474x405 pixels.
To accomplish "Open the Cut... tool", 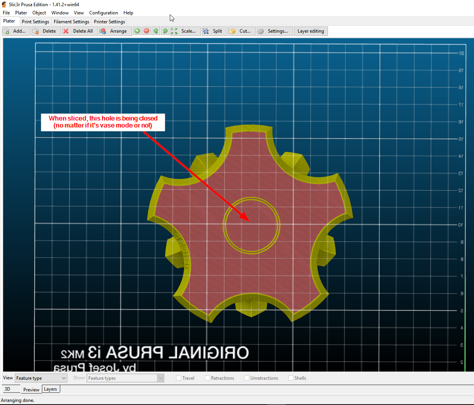I will pyautogui.click(x=242, y=31).
